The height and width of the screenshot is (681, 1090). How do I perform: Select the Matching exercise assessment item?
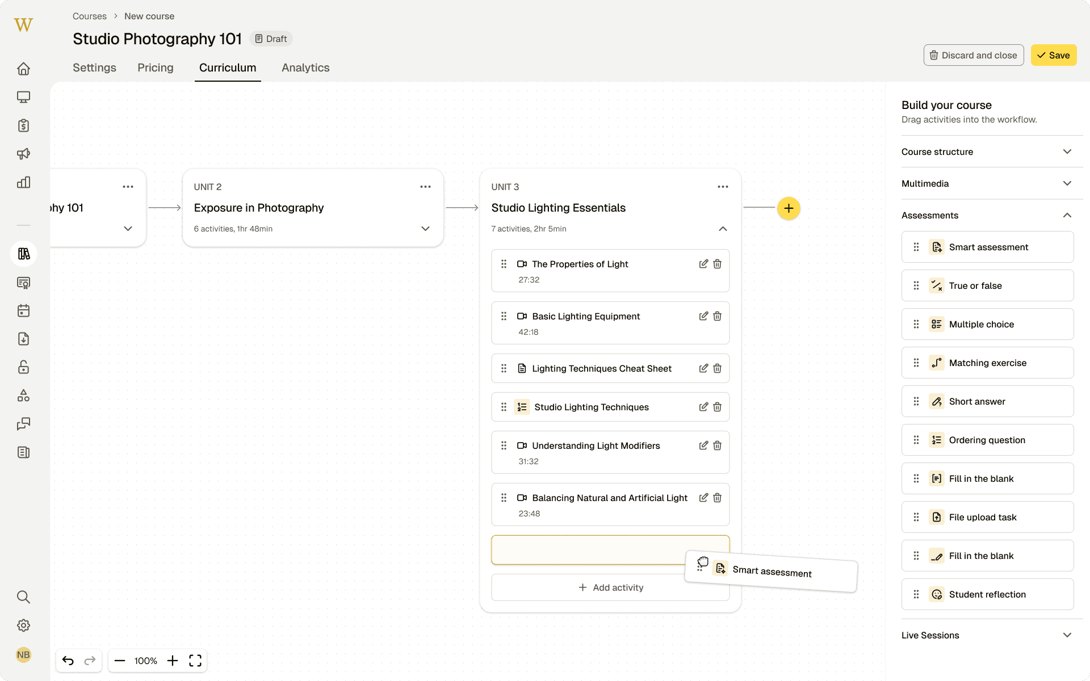pyautogui.click(x=987, y=363)
